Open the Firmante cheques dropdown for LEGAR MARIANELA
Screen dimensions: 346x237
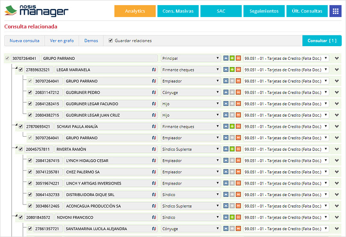click(x=191, y=70)
